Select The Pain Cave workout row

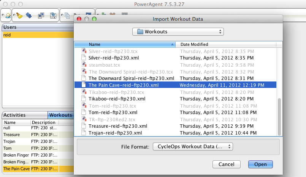tap(38, 169)
